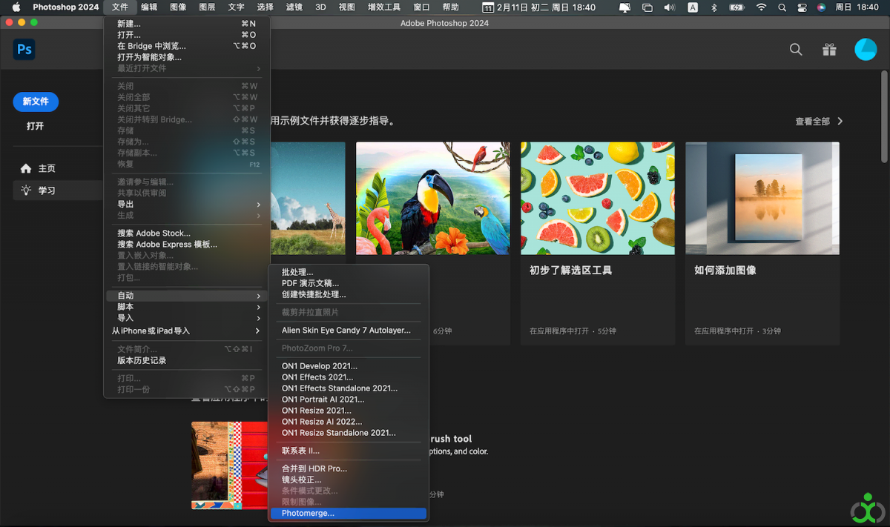This screenshot has width=890, height=527.
Task: Expand the 从iPhone或iPad导入 submenu
Action: (187, 331)
